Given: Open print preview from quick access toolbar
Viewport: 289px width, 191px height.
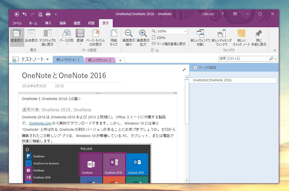Looking at the screenshot, I should (40, 14).
